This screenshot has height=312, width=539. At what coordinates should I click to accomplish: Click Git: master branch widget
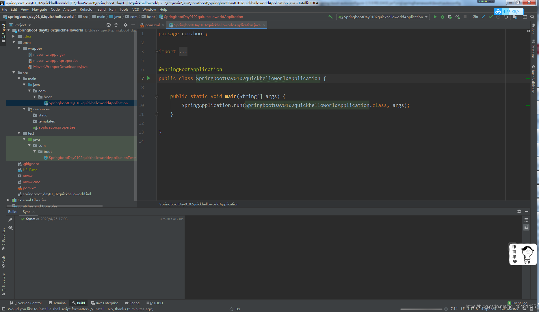(509, 309)
